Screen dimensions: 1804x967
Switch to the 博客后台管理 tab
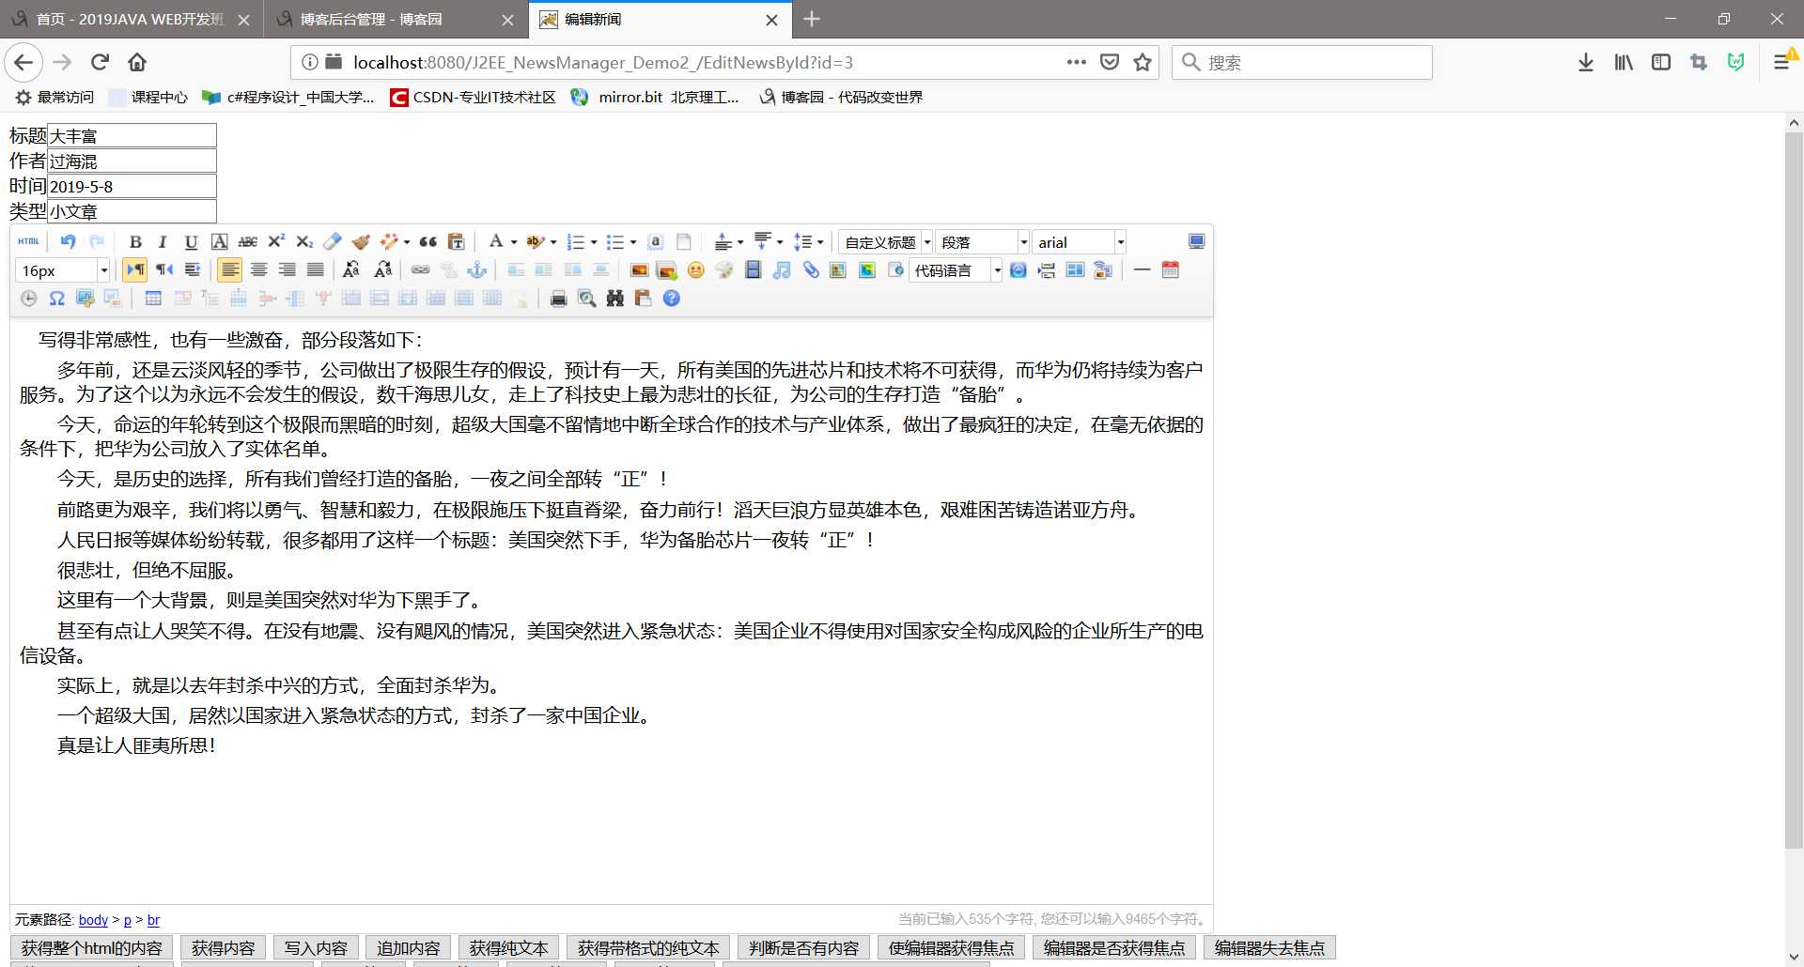[x=396, y=19]
